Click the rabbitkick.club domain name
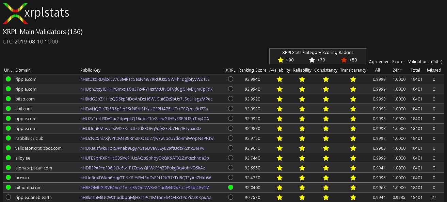447x202 pixels. click(x=29, y=139)
